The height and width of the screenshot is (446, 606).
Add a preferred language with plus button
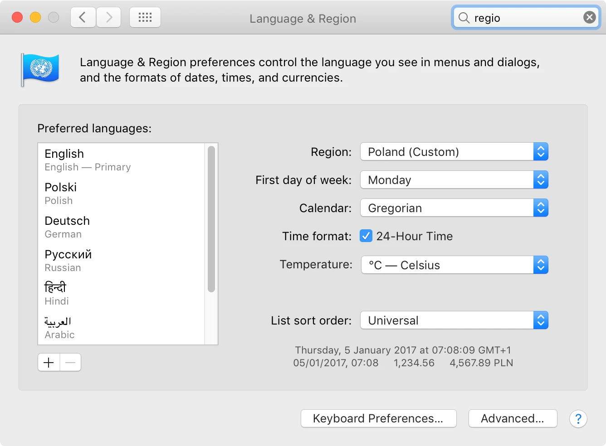tap(49, 363)
